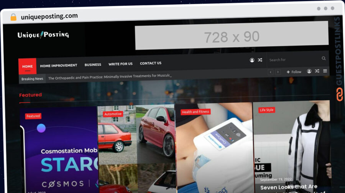Click the padlock icon in address bar
345x193 pixels.
[13, 17]
